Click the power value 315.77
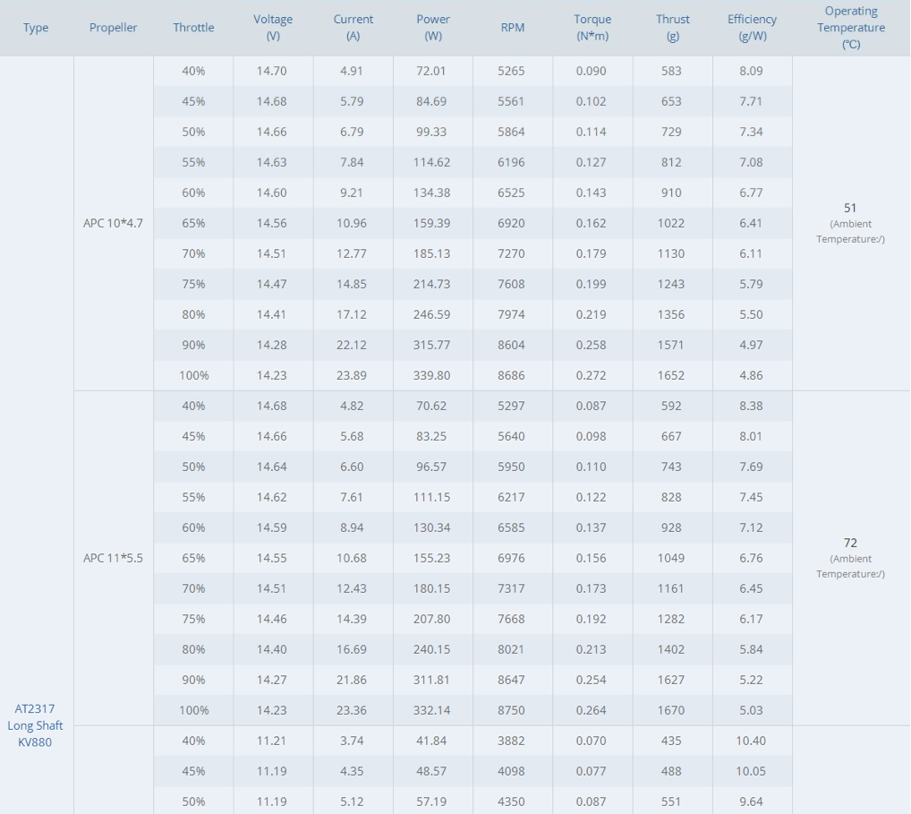911x814 pixels. coord(431,345)
